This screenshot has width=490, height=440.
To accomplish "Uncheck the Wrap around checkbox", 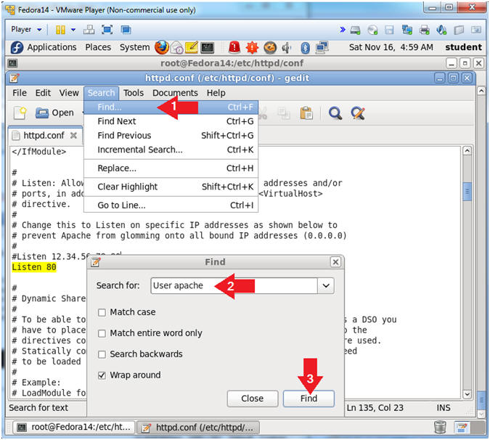I will pos(102,375).
